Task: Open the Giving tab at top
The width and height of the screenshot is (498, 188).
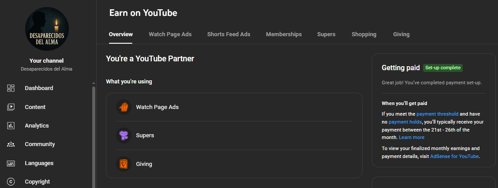Action: [x=401, y=34]
